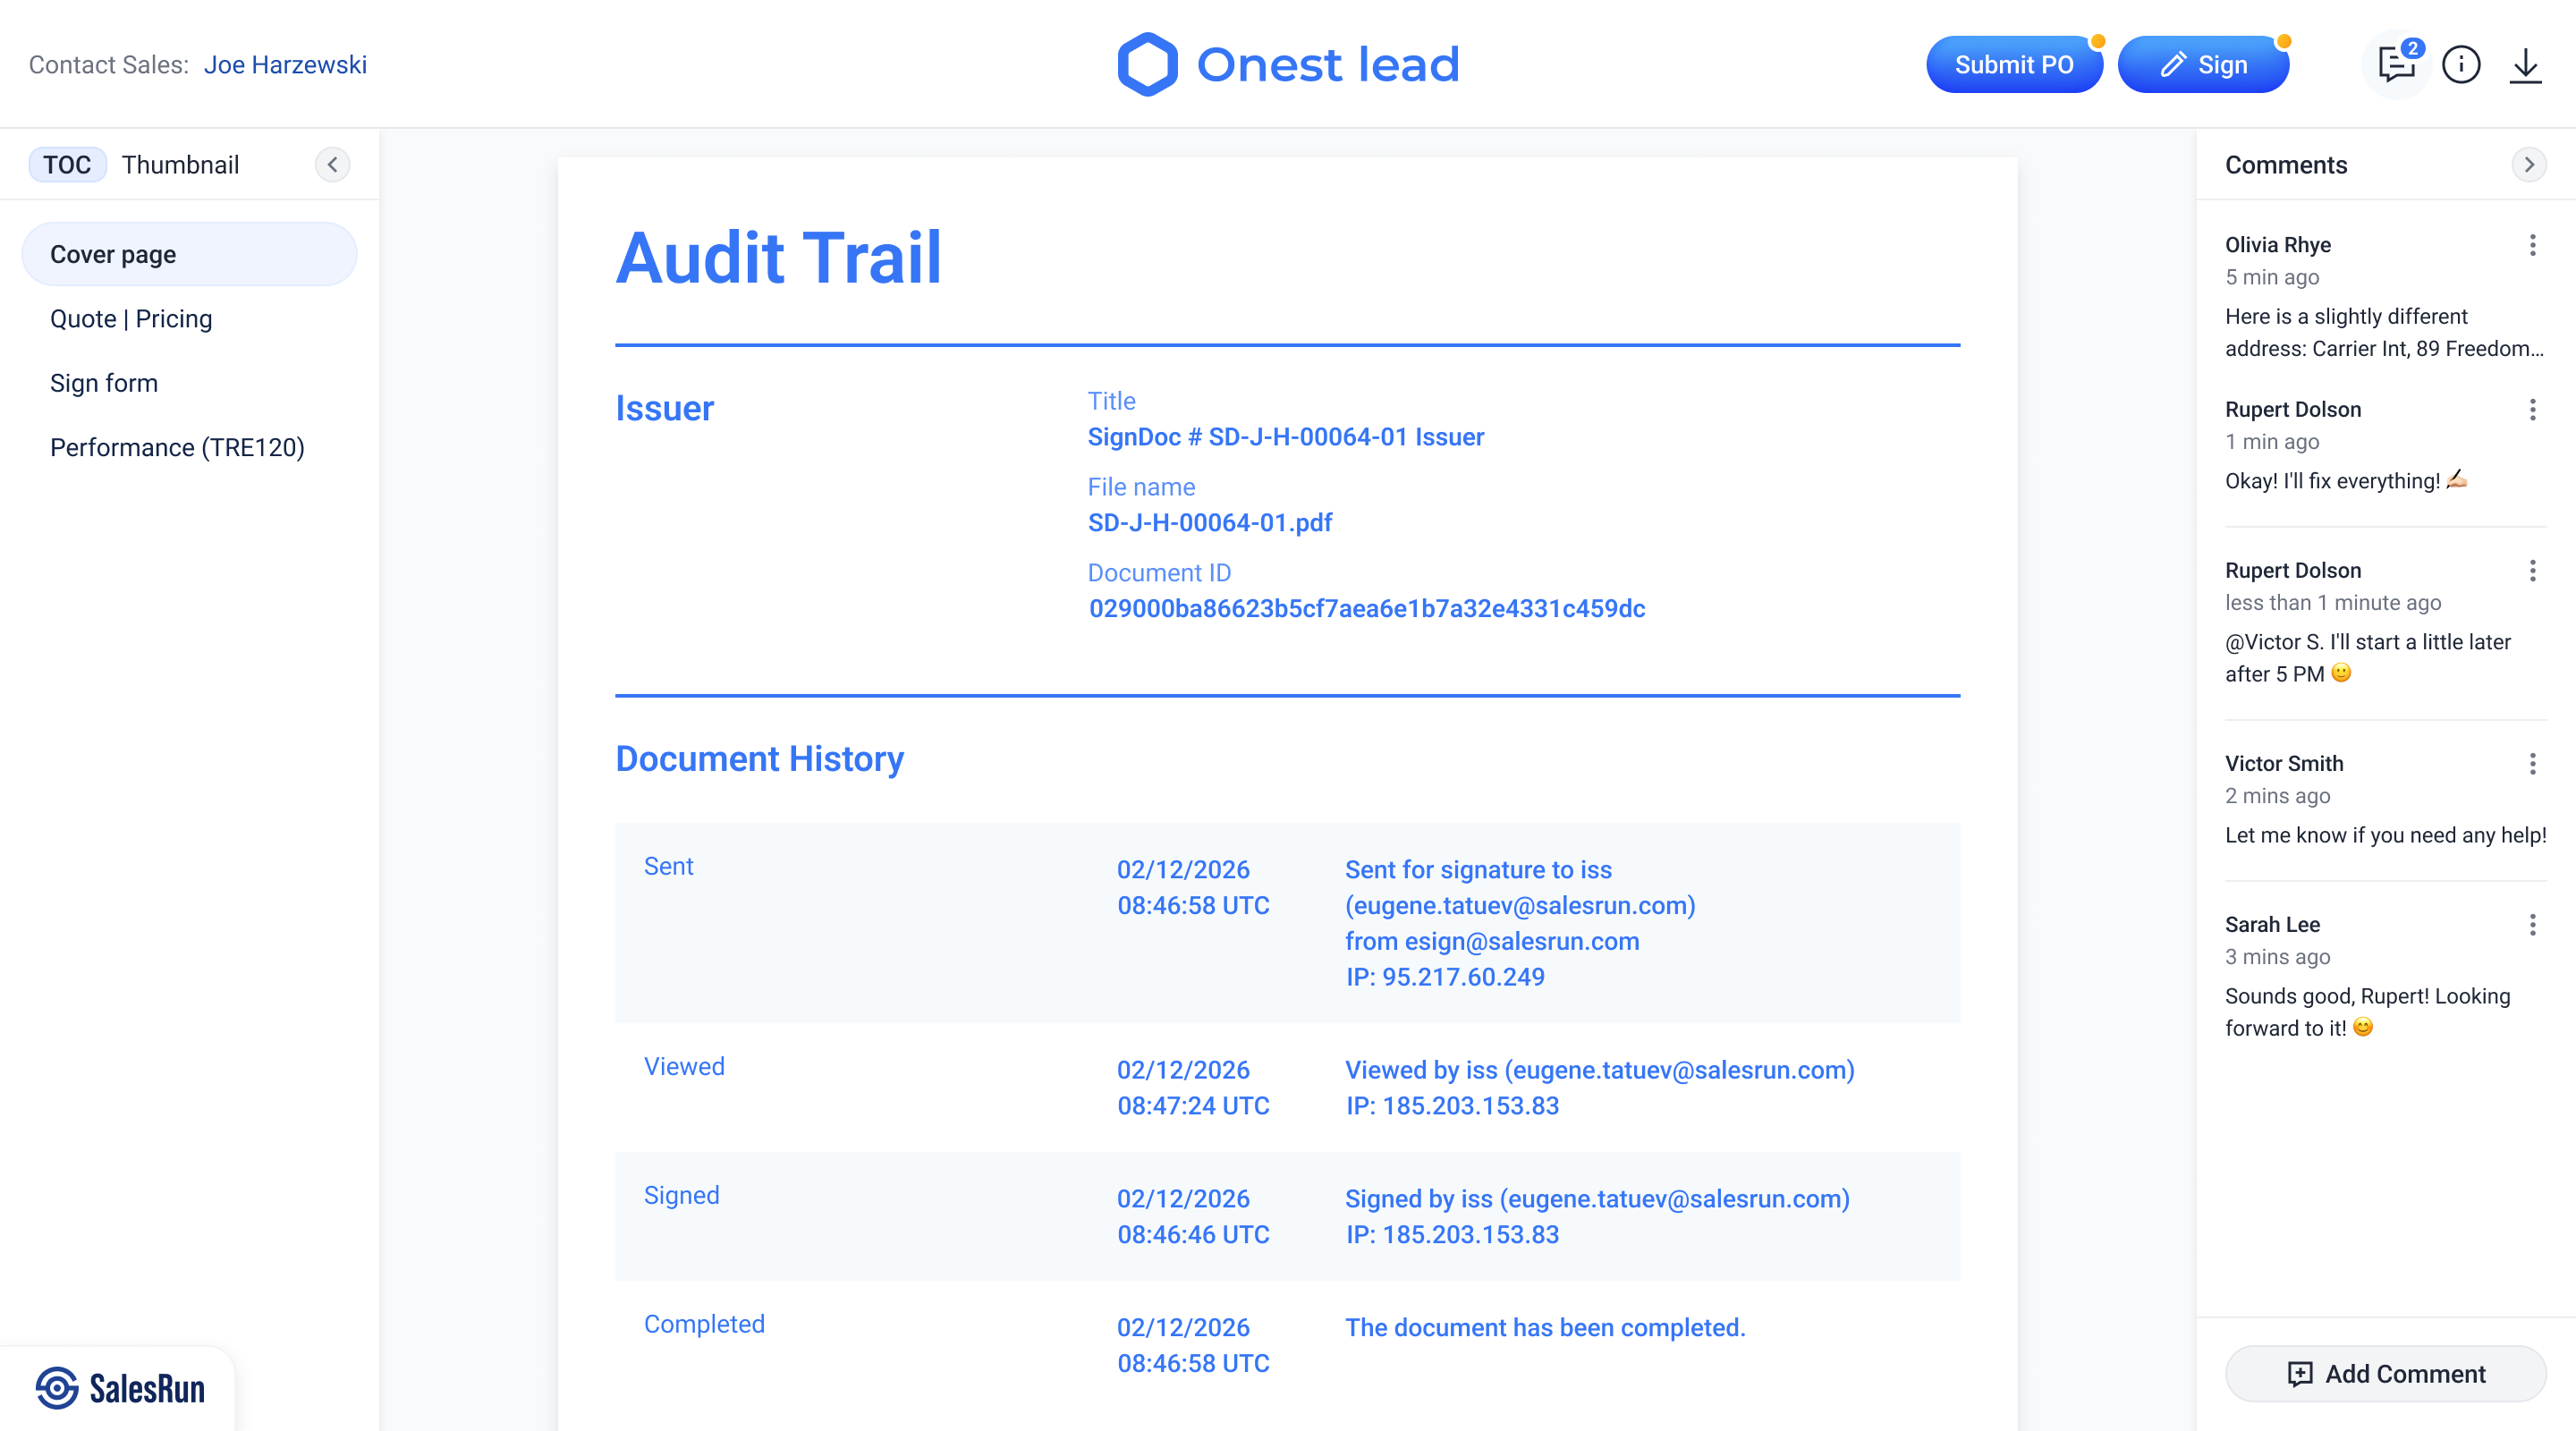Click the Submit PO button
Image resolution: width=2576 pixels, height=1431 pixels.
[x=2014, y=64]
